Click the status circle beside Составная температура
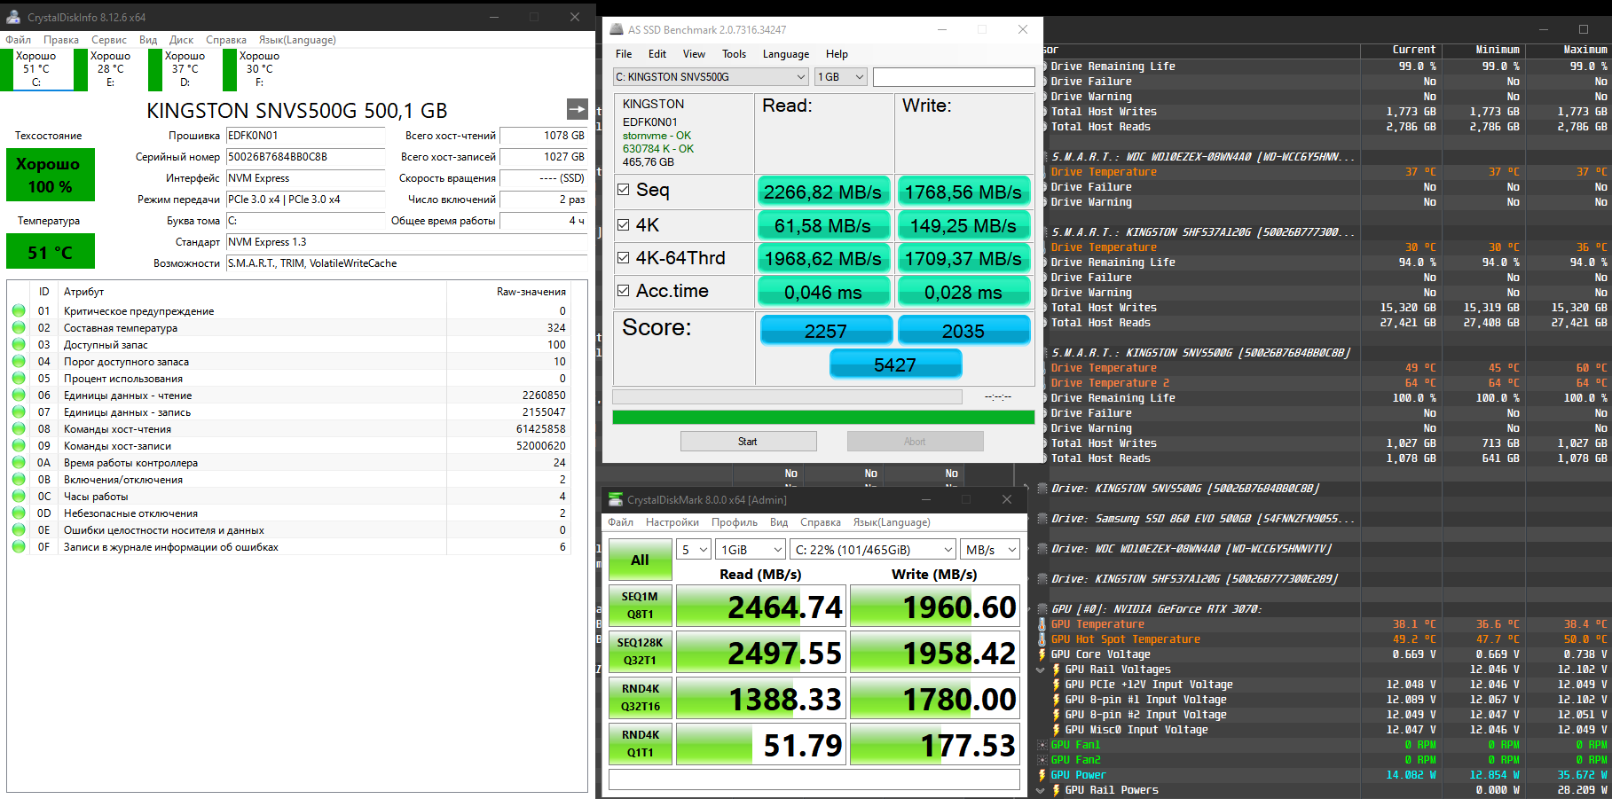Image resolution: width=1612 pixels, height=799 pixels. (x=19, y=328)
